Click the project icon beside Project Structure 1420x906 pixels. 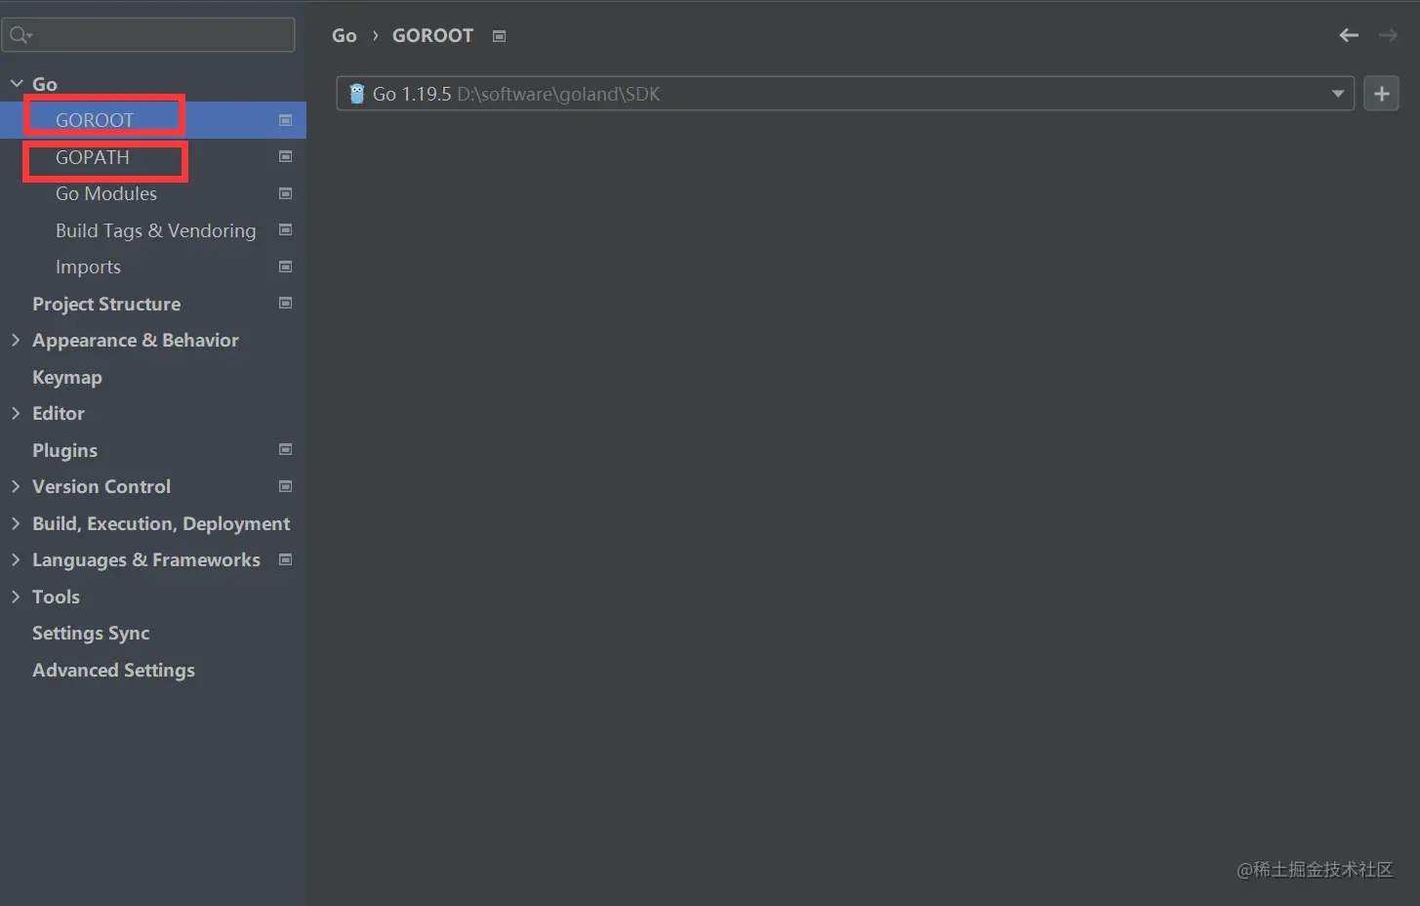tap(286, 303)
